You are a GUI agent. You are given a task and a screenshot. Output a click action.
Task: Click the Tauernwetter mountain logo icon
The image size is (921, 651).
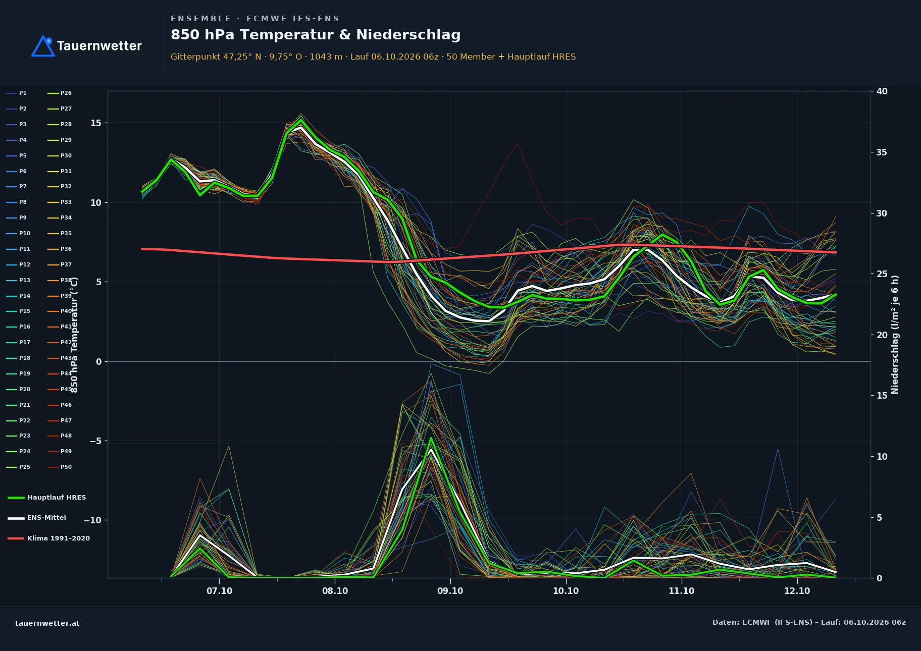coord(43,46)
